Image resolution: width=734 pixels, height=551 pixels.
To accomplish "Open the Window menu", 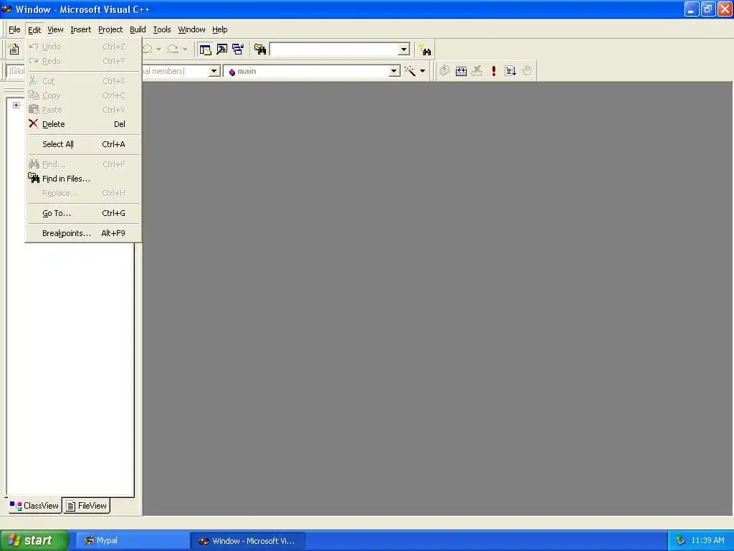I will 191,29.
